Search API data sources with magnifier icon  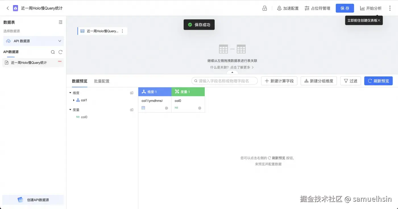53,52
